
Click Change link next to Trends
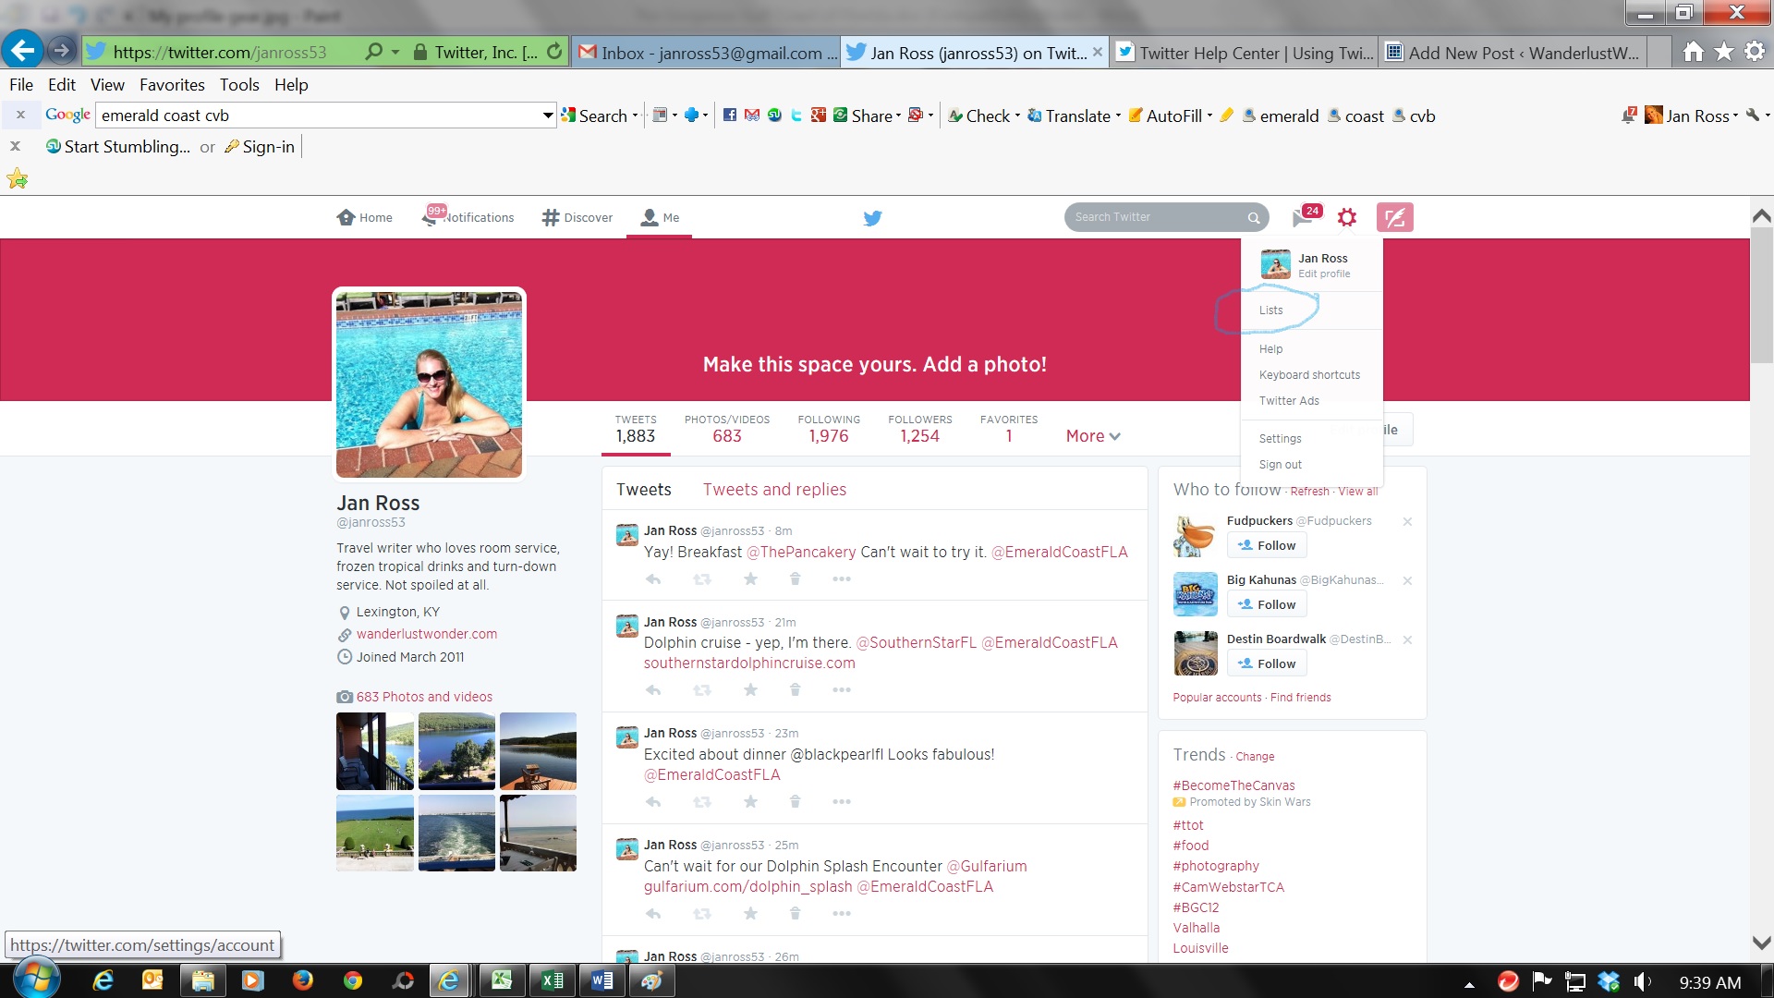tap(1255, 757)
